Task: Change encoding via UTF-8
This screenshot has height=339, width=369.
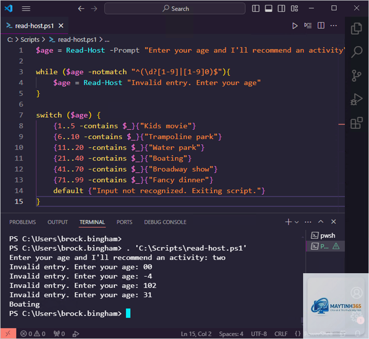Action: (259, 334)
